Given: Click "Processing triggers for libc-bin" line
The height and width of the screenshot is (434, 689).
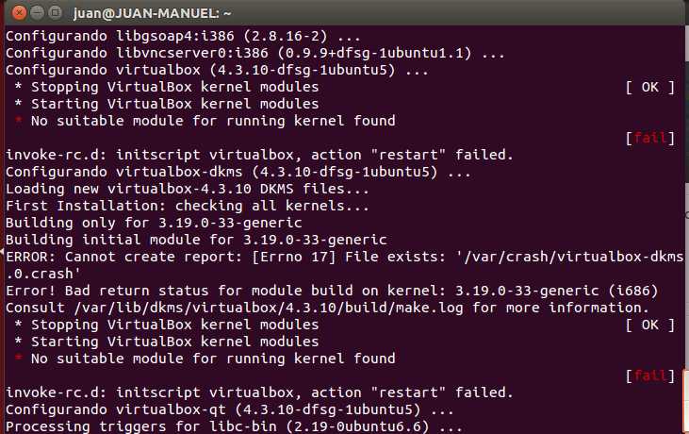Looking at the screenshot, I should tap(234, 427).
